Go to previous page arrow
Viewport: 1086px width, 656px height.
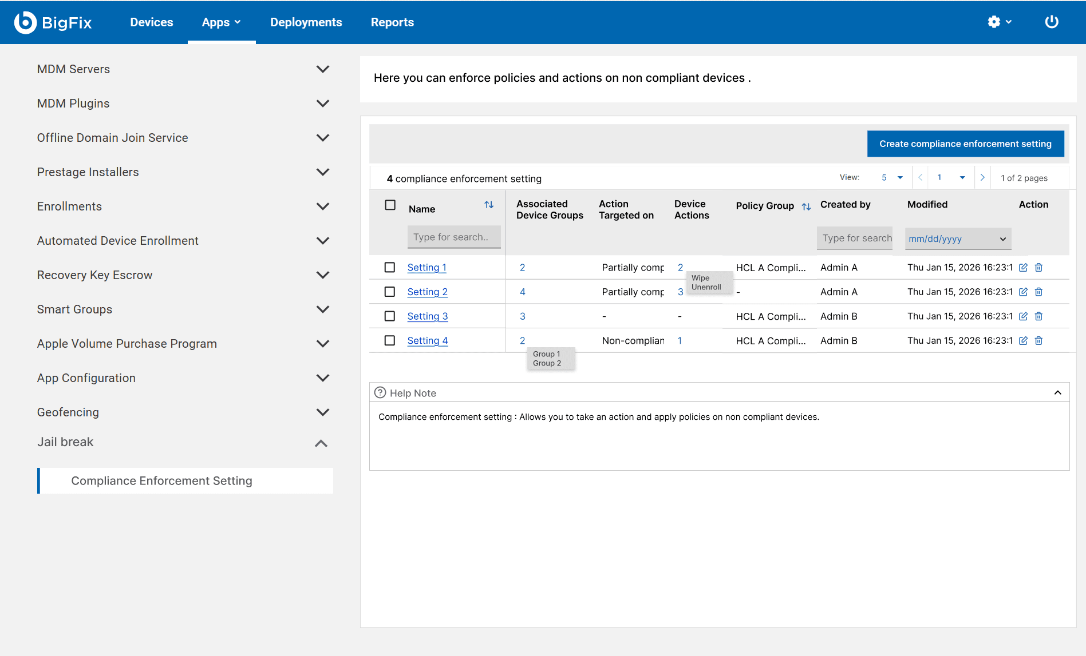(x=920, y=178)
